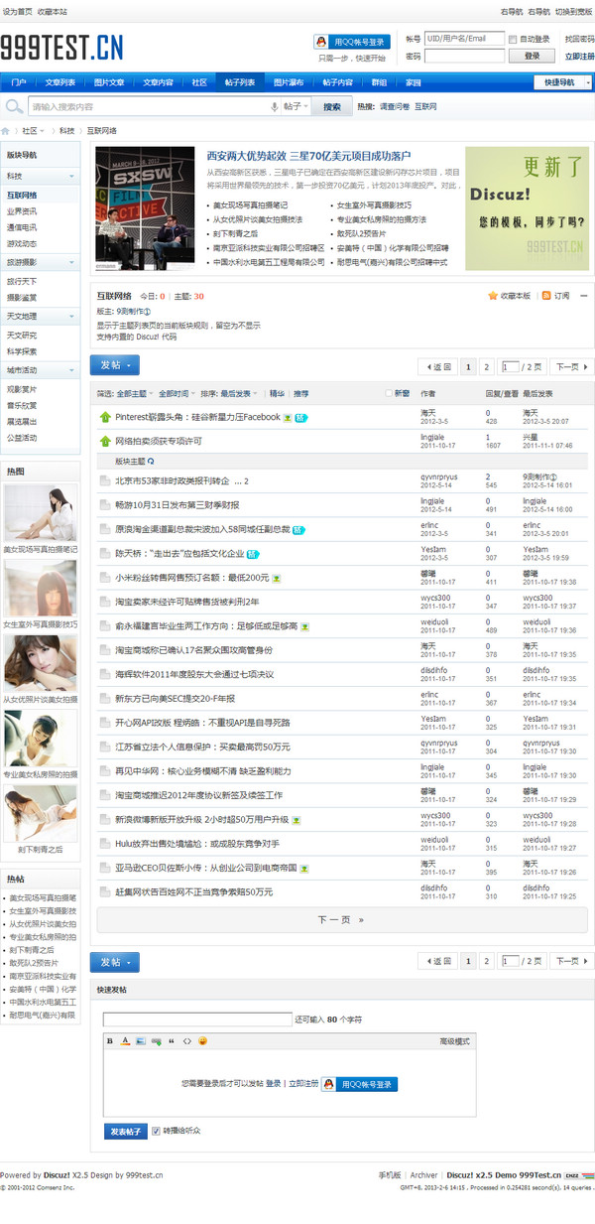Click green pin arrow beside 网络拍卖须获专项许可
Viewport: 595px width, 1224px height.
point(105,440)
